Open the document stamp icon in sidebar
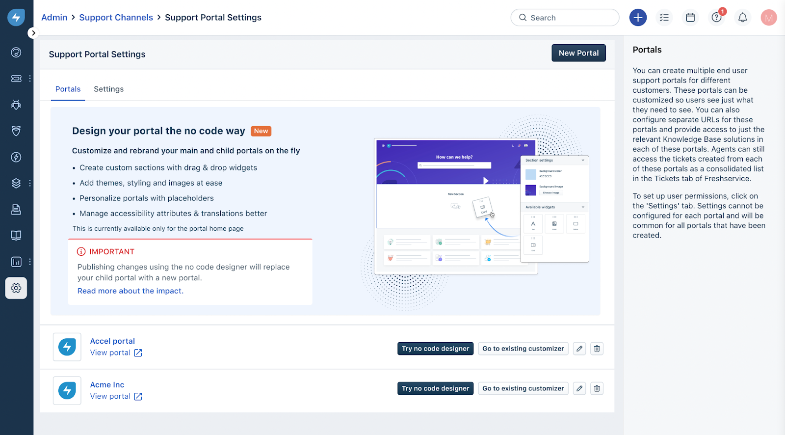This screenshot has width=785, height=435. click(16, 210)
